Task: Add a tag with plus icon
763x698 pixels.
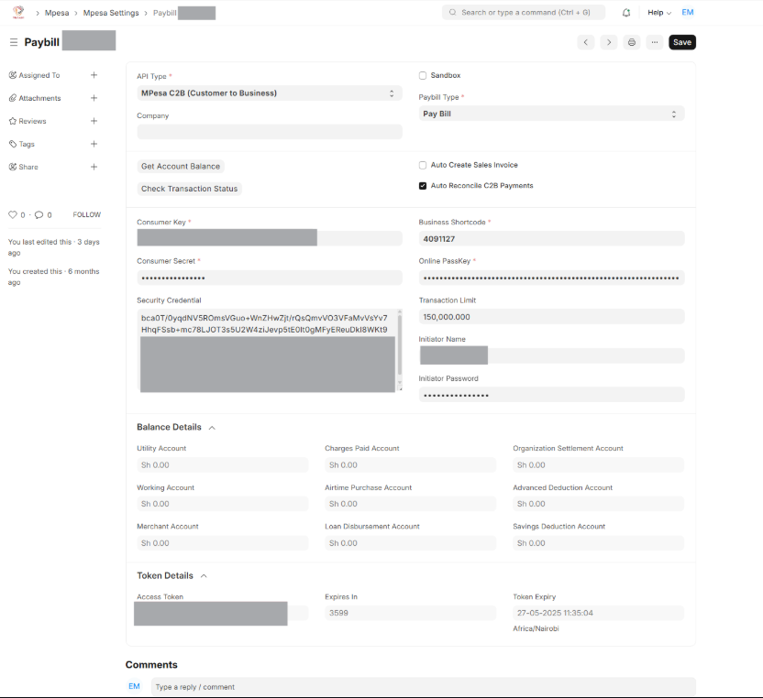Action: tap(94, 144)
